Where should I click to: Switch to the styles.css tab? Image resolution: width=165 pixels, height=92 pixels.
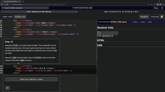20,17
